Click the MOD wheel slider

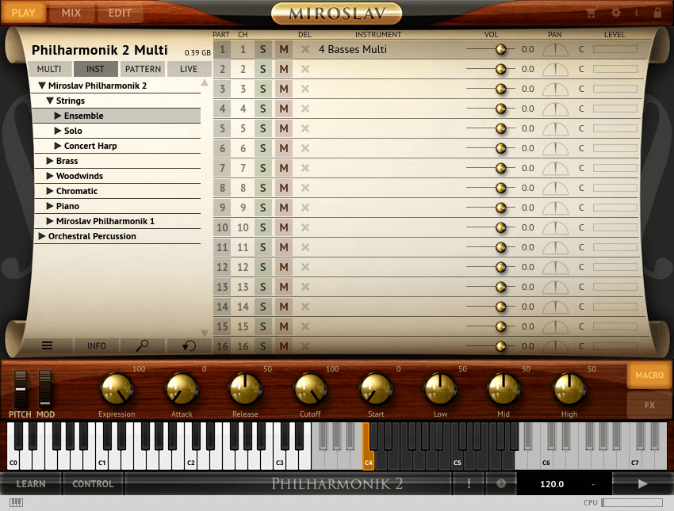(45, 389)
